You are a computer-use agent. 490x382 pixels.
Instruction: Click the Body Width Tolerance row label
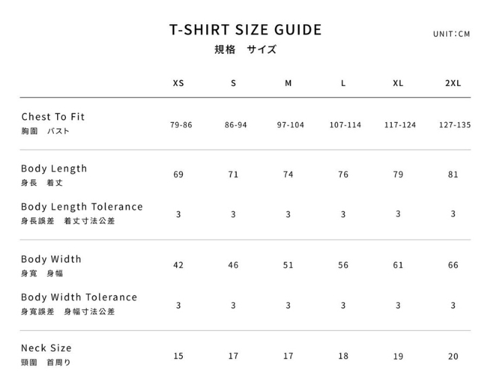(79, 297)
